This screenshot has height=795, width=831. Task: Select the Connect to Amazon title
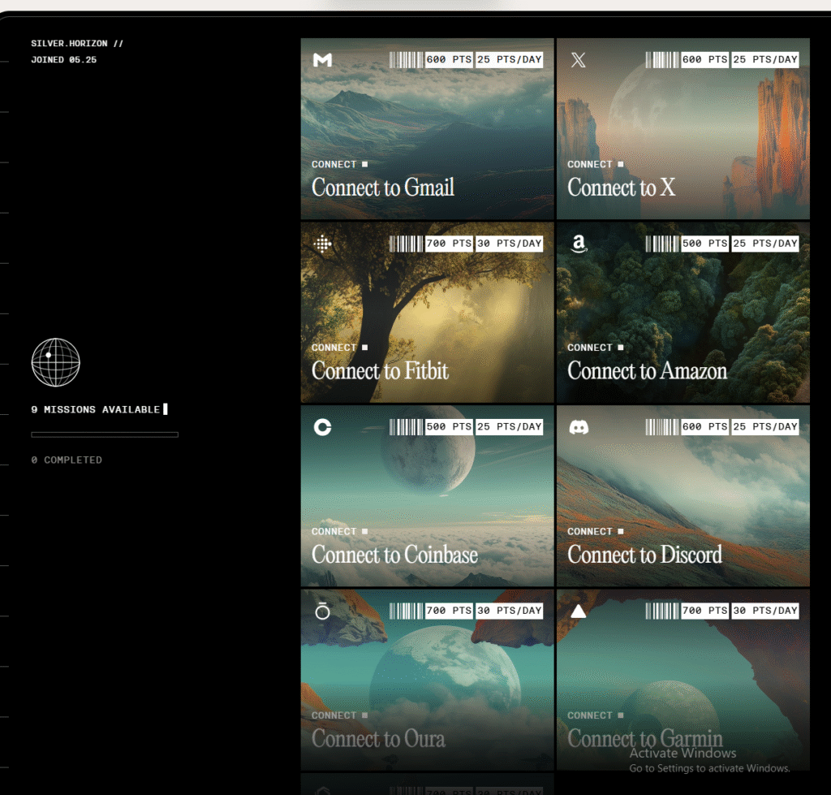pyautogui.click(x=647, y=371)
